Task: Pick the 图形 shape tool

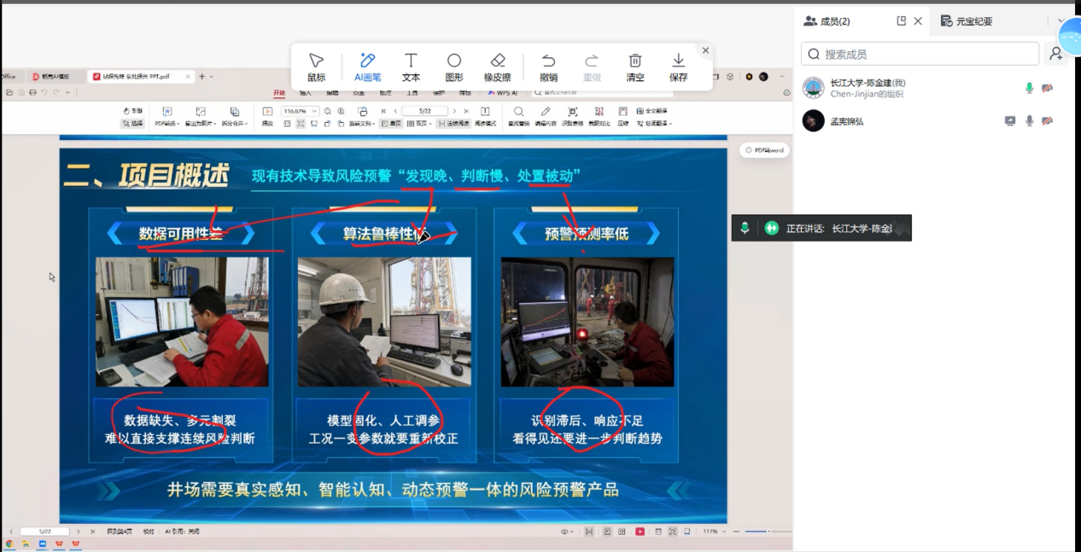Action: pos(454,67)
